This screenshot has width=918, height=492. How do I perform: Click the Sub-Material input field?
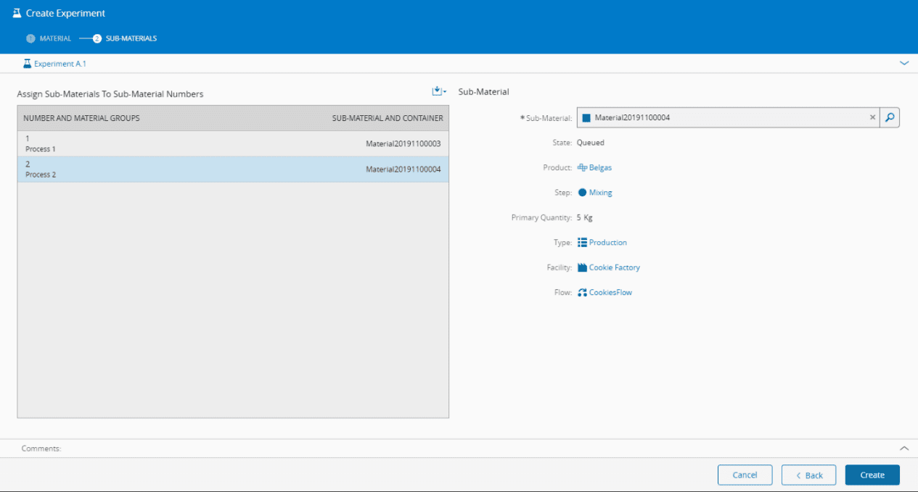coord(726,117)
